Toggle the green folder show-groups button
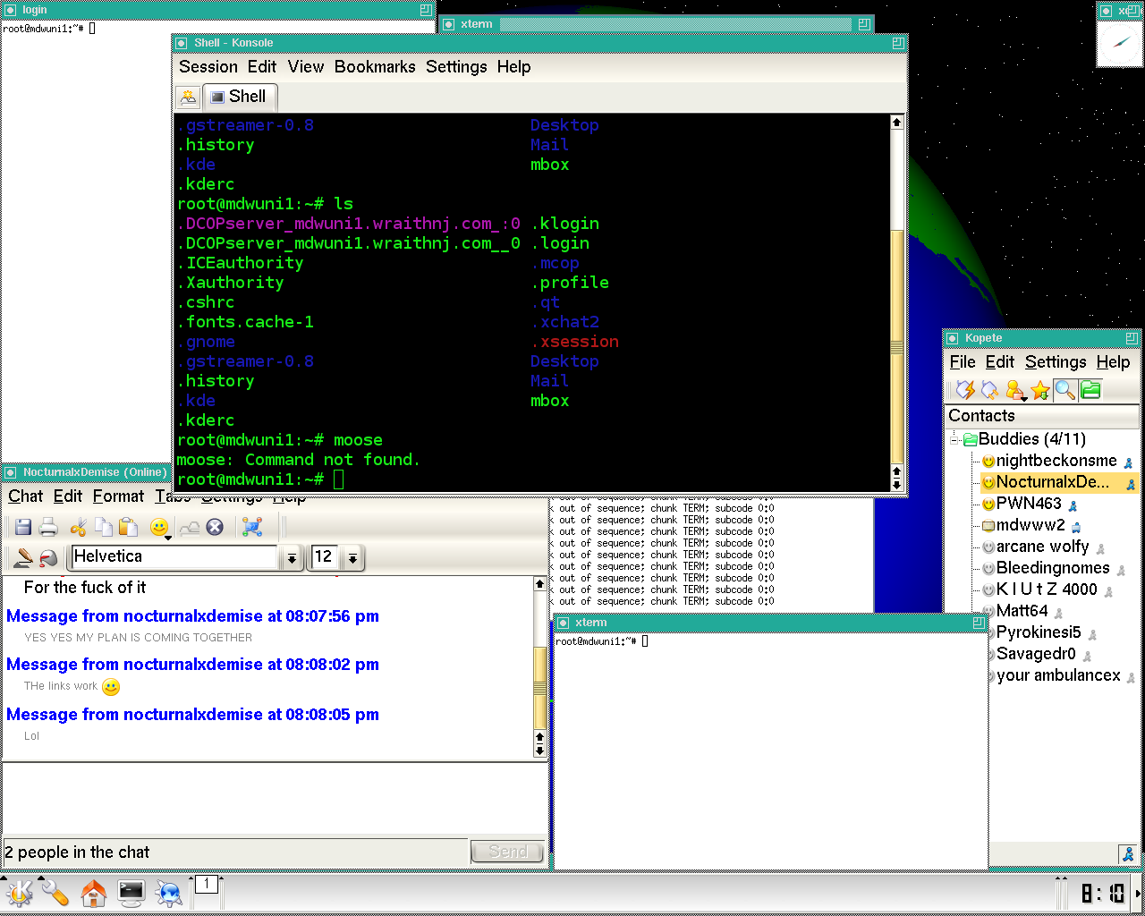1145x916 pixels. coord(1090,390)
